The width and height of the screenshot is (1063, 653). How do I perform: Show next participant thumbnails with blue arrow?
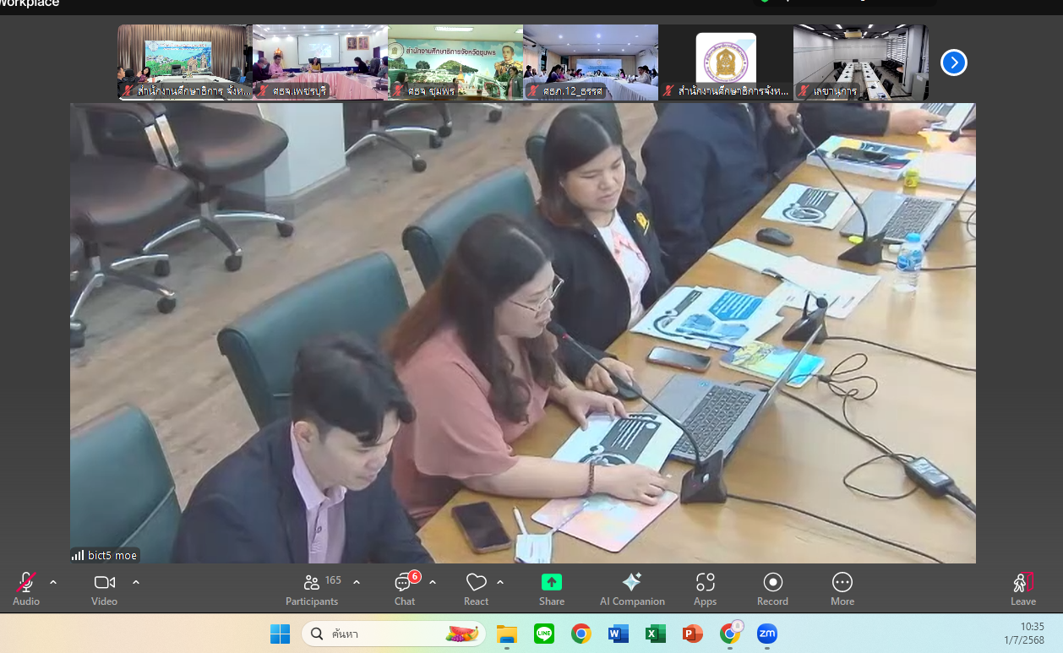point(954,63)
